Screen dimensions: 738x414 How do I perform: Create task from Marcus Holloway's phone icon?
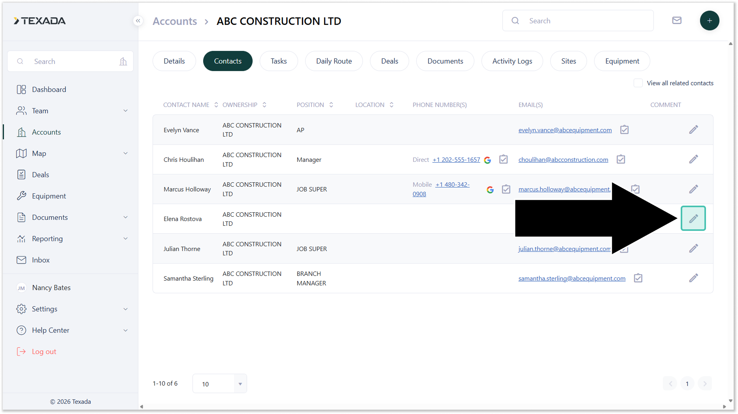click(x=506, y=189)
